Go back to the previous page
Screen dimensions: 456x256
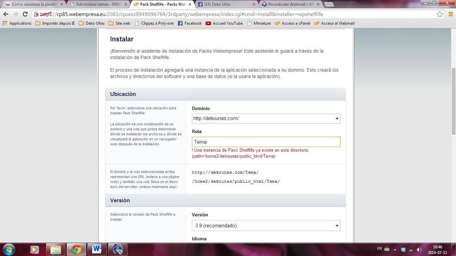(x=6, y=14)
